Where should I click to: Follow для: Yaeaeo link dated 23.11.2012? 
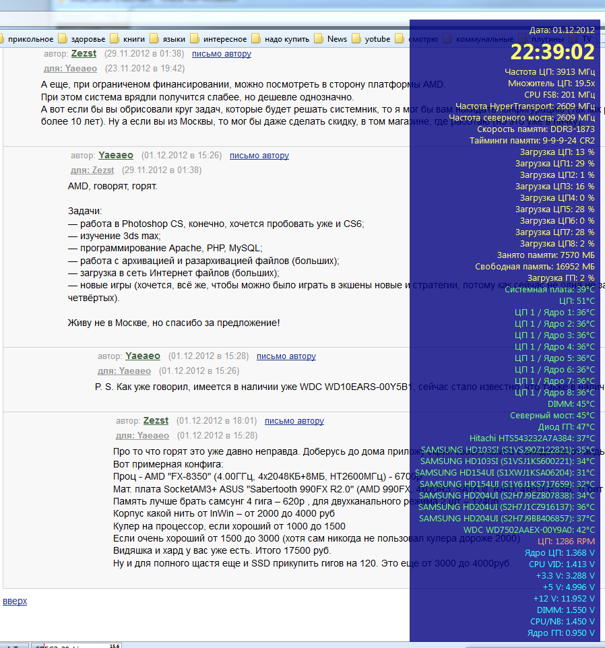(70, 69)
